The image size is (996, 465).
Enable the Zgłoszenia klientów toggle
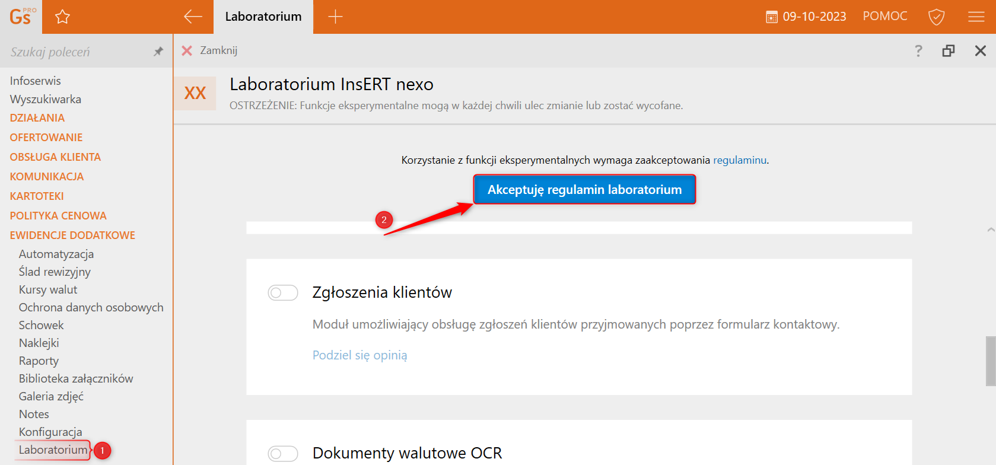point(283,292)
